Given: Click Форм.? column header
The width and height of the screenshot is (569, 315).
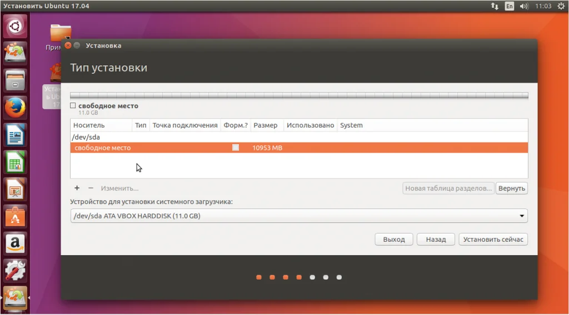Looking at the screenshot, I should [x=236, y=125].
